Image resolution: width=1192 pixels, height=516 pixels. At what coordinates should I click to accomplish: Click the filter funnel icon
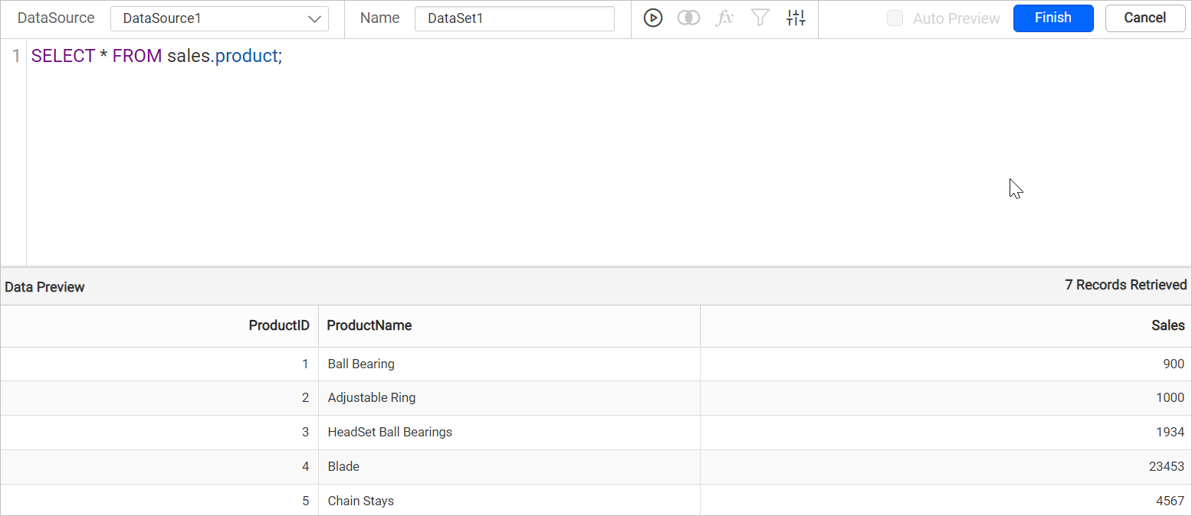pyautogui.click(x=760, y=18)
